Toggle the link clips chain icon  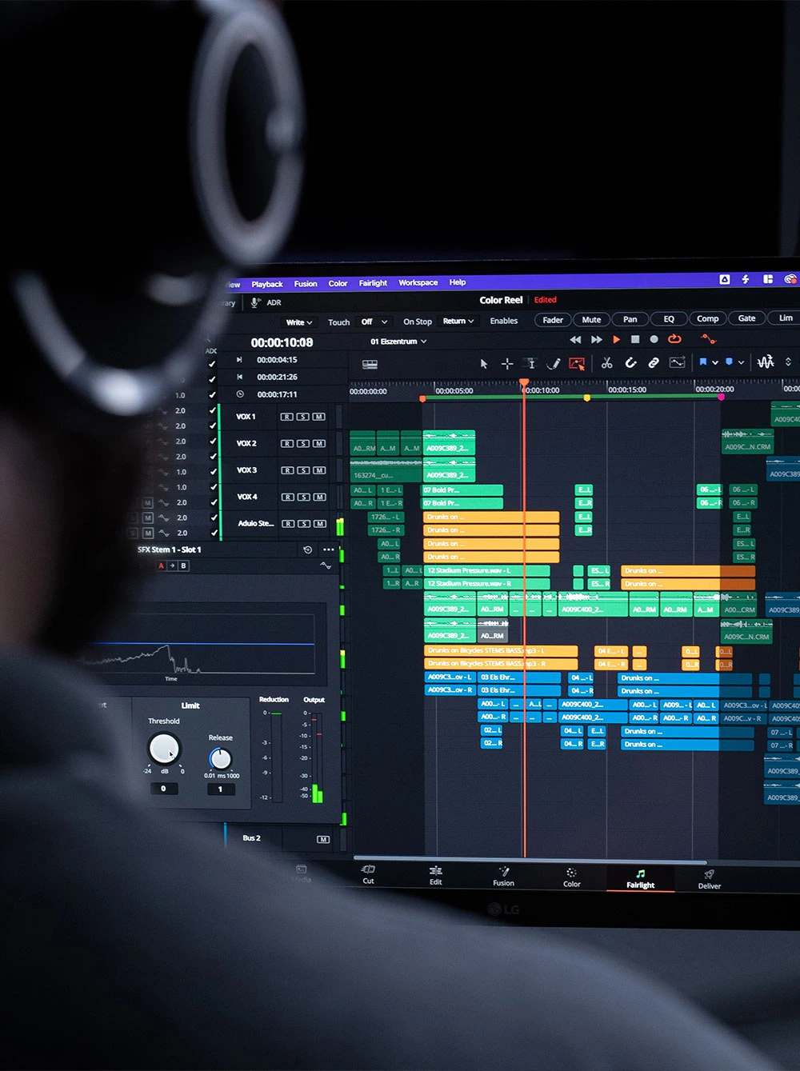[654, 362]
